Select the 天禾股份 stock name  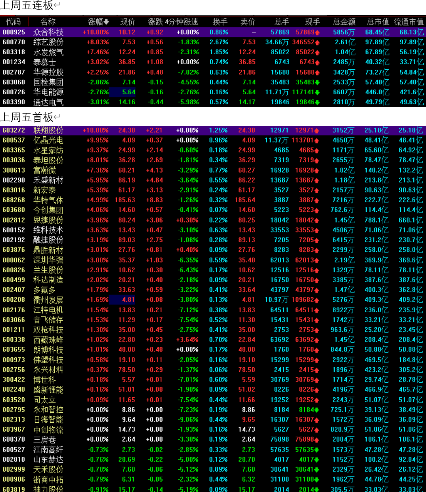(49, 470)
